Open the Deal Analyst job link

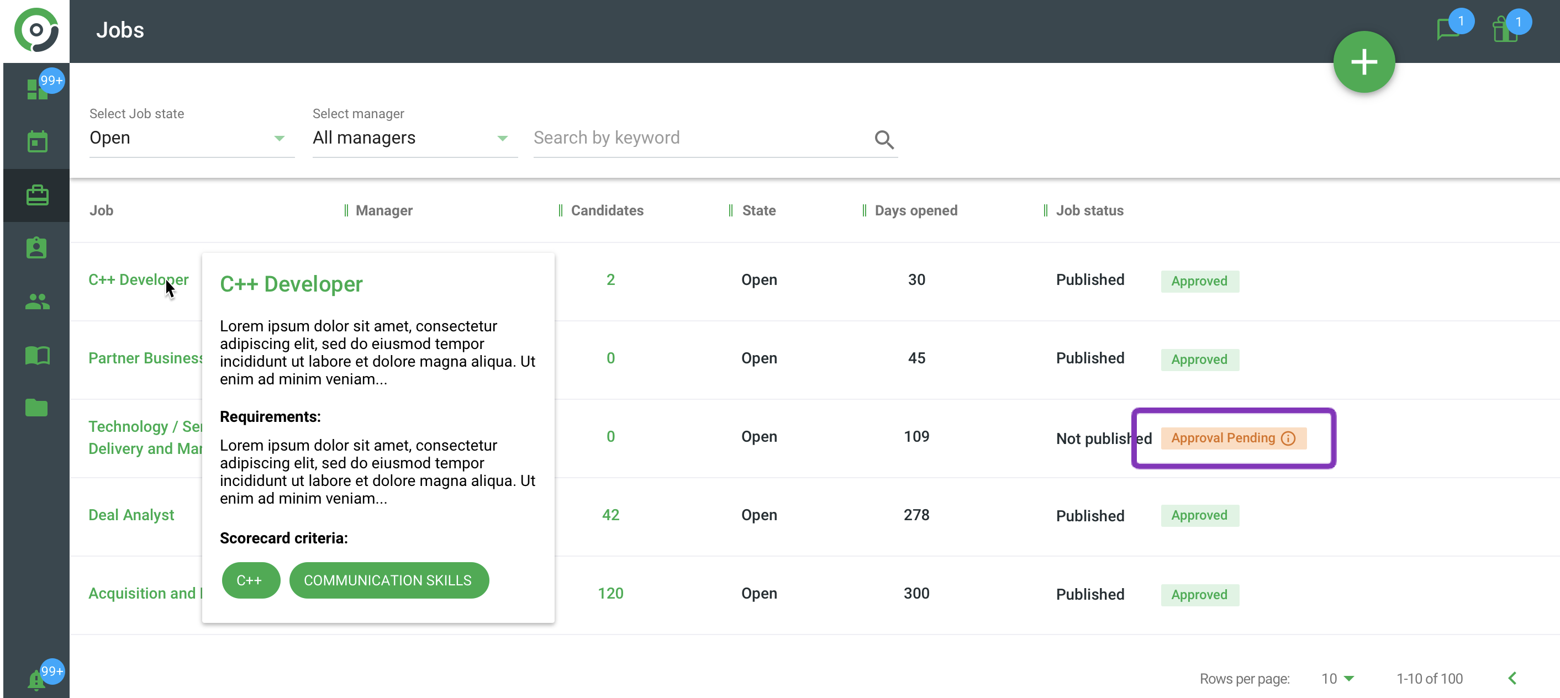tap(131, 515)
